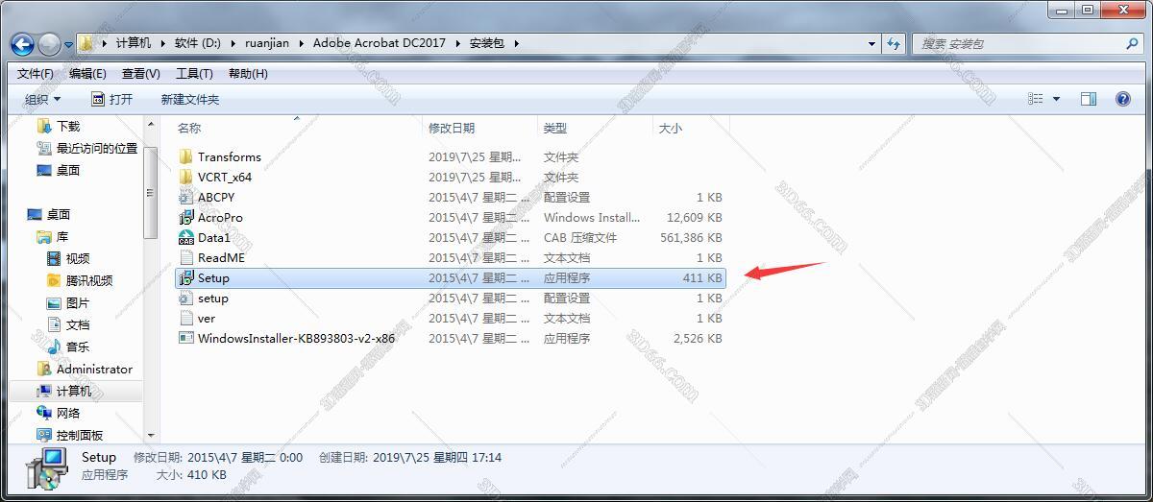The image size is (1153, 502).
Task: Select the VCRT_x64 folder icon
Action: click(x=186, y=177)
